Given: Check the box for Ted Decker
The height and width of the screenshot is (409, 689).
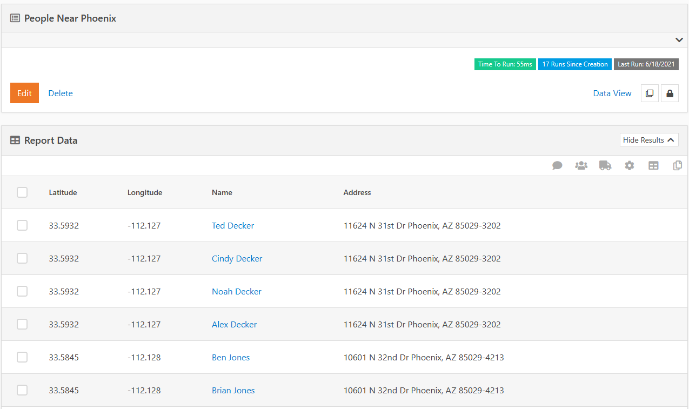Looking at the screenshot, I should pos(22,225).
